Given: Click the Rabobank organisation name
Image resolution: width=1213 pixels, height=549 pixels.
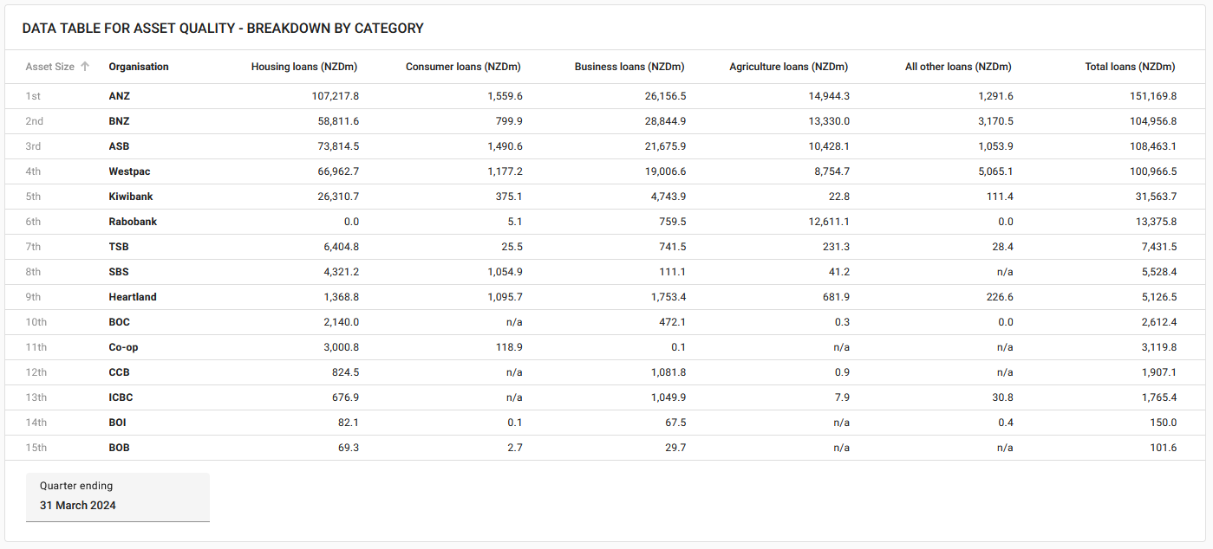Looking at the screenshot, I should click(133, 222).
